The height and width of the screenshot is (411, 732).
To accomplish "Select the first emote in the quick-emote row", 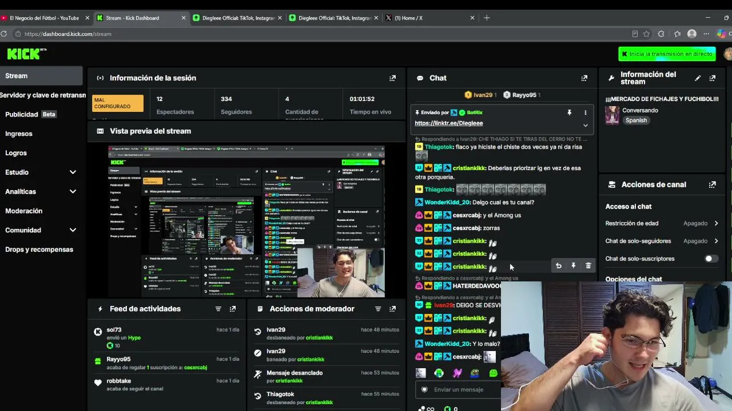I will point(421,373).
